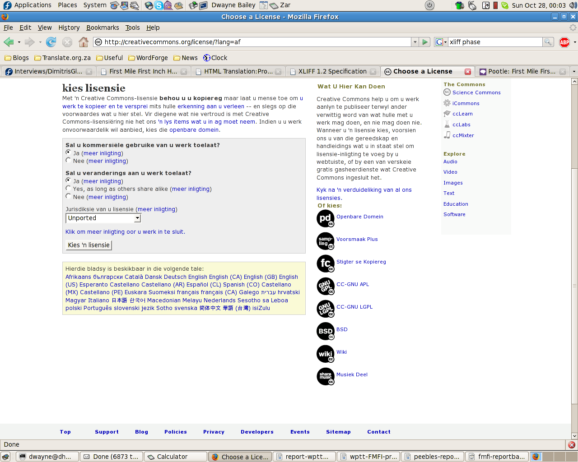The image size is (578, 462).
Task: Click Klik om meer inligting link
Action: click(125, 232)
